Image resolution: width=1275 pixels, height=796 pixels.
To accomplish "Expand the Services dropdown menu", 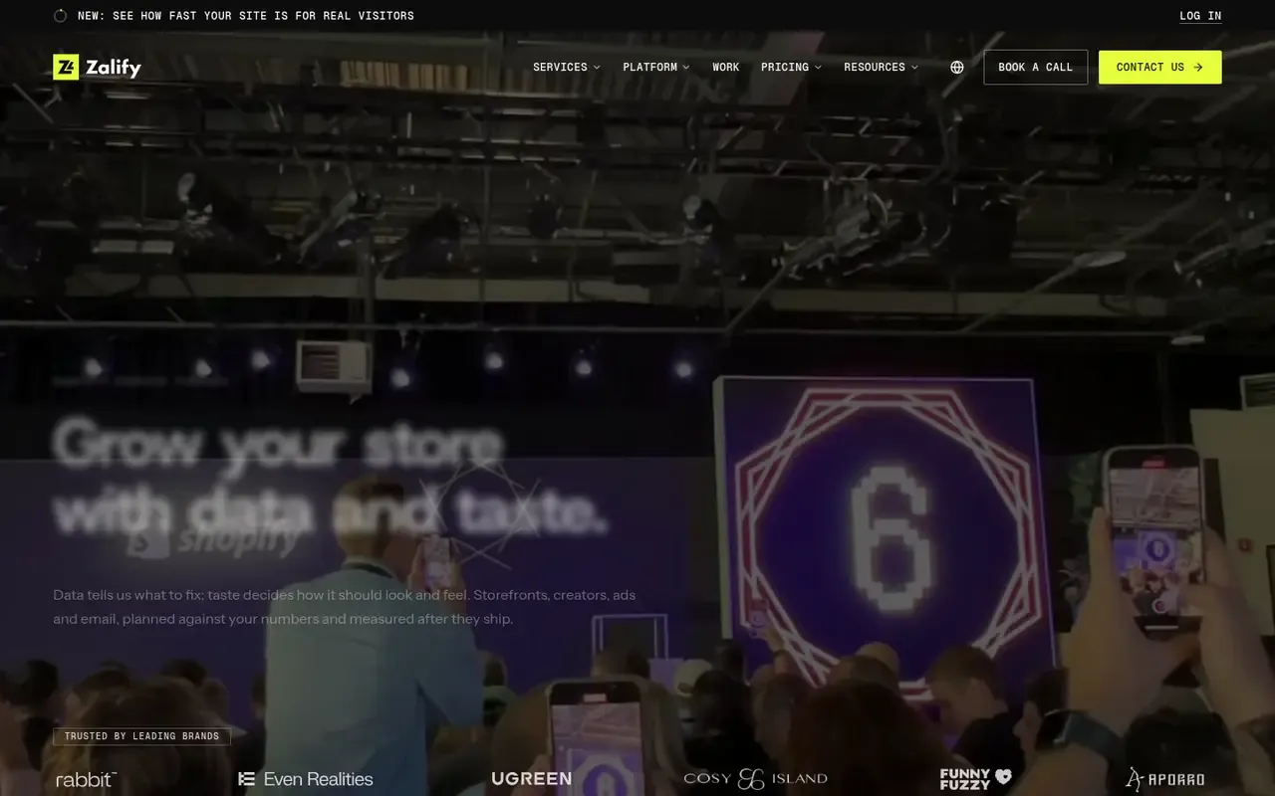I will (x=567, y=67).
